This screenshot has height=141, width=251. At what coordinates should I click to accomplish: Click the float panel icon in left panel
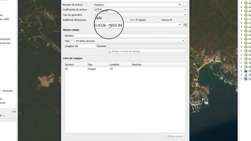click(x=13, y=112)
